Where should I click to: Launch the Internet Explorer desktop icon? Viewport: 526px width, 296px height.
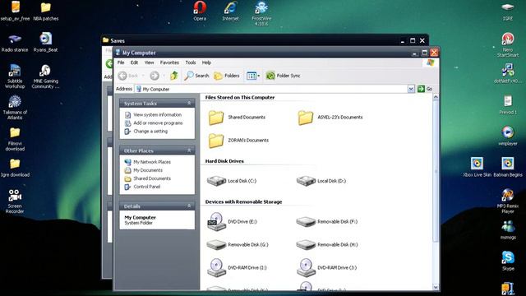point(230,11)
